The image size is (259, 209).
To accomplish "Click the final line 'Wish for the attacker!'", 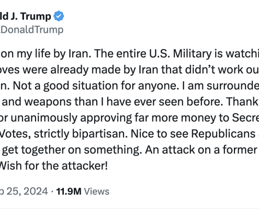I will pos(54,166).
